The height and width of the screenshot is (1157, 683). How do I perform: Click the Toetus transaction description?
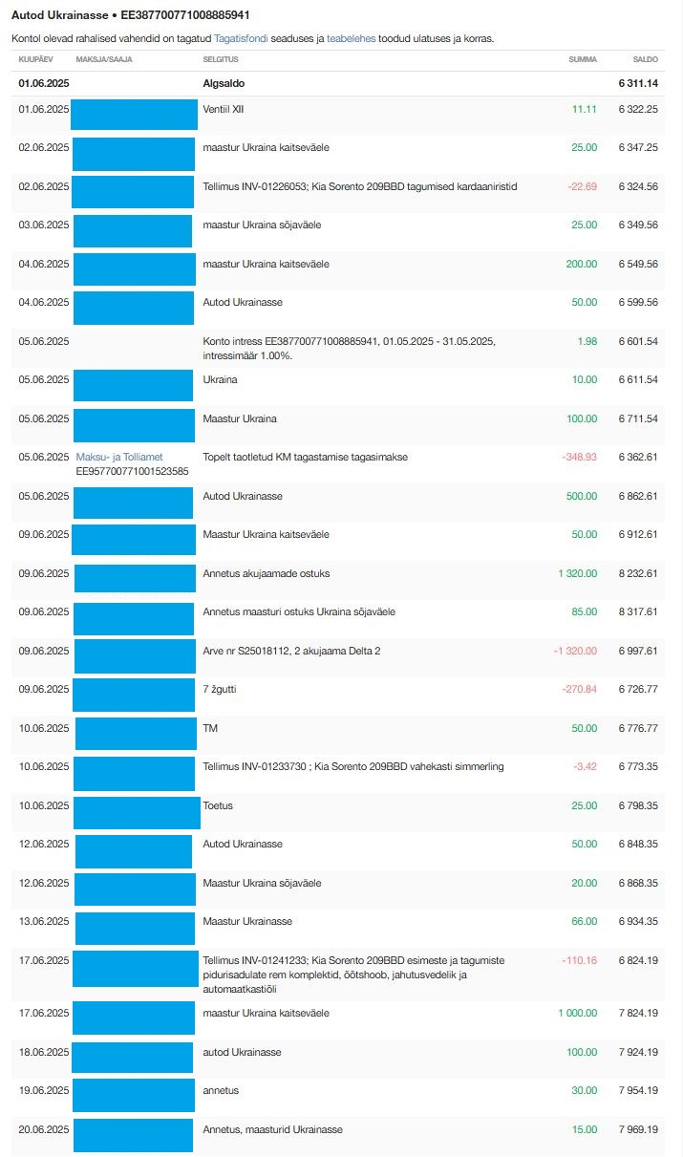coord(218,805)
